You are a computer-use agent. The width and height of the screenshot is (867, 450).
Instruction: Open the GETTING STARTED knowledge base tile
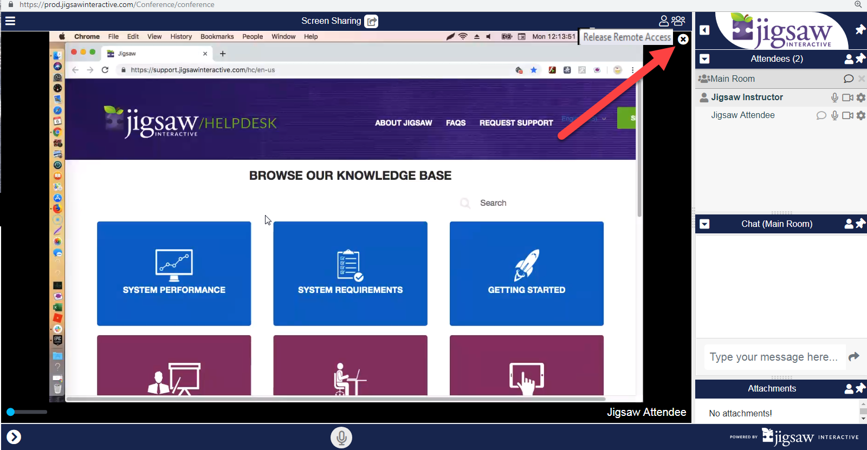(x=526, y=273)
